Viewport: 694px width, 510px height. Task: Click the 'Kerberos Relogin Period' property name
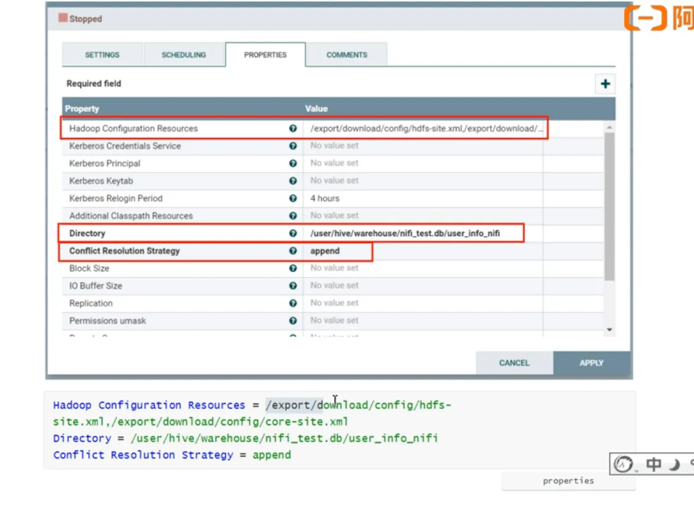tap(116, 198)
